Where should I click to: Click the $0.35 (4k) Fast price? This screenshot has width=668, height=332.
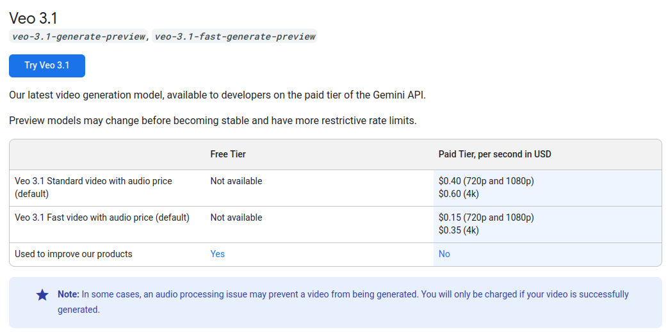pos(459,230)
